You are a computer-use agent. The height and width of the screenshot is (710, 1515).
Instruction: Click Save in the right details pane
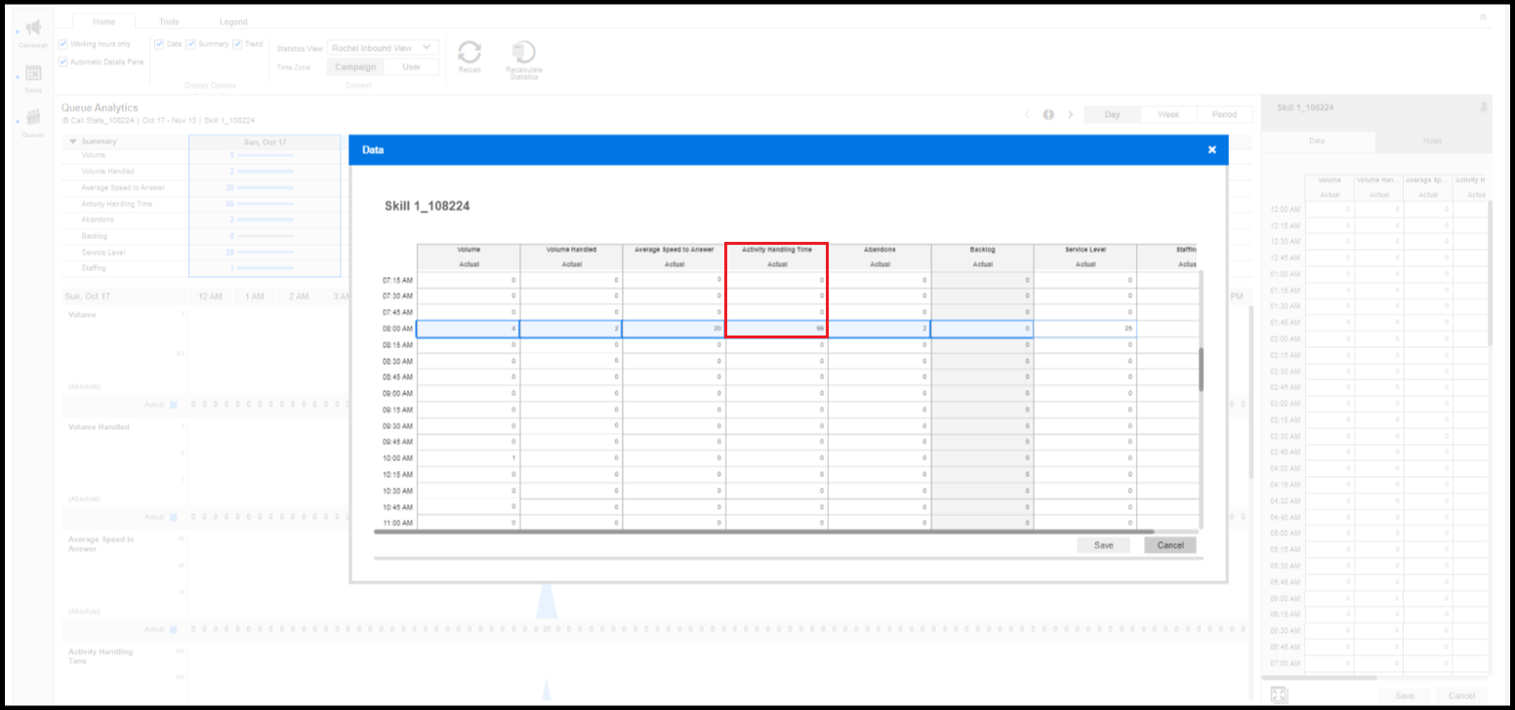tap(1405, 695)
